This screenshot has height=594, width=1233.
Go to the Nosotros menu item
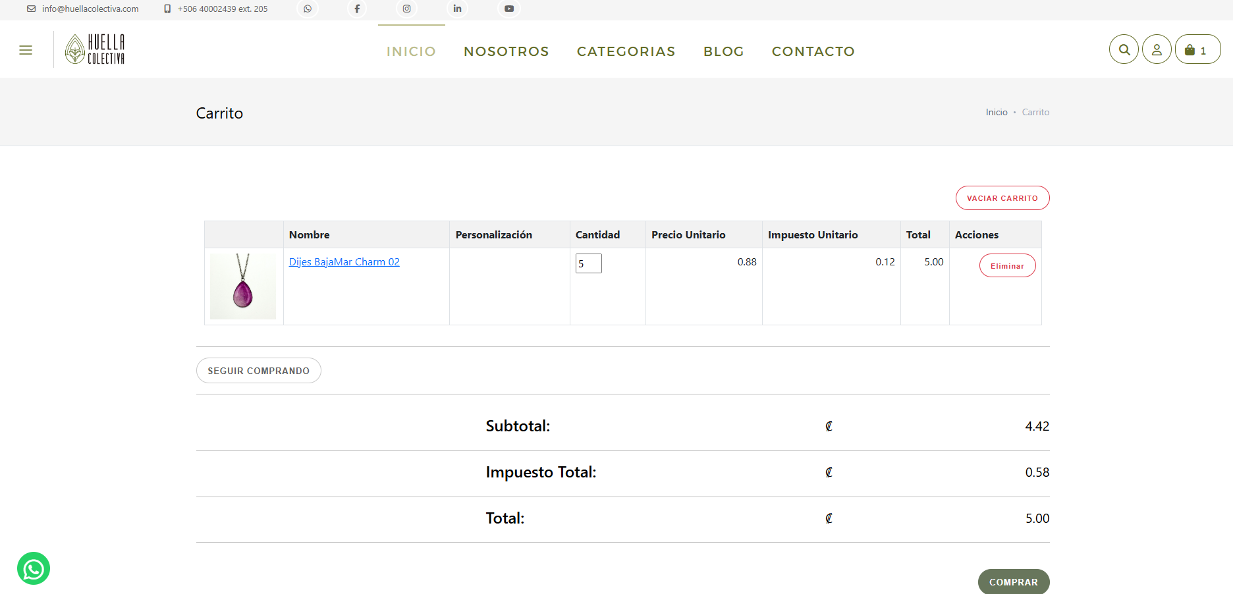click(506, 51)
